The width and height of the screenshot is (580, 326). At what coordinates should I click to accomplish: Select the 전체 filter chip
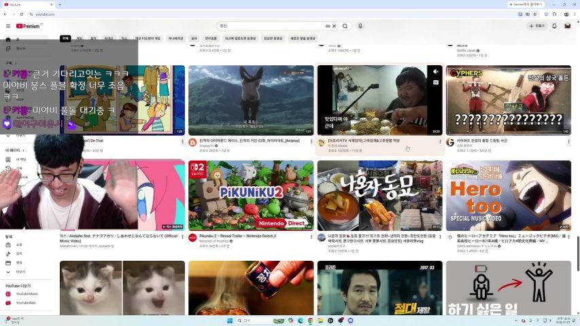point(65,39)
